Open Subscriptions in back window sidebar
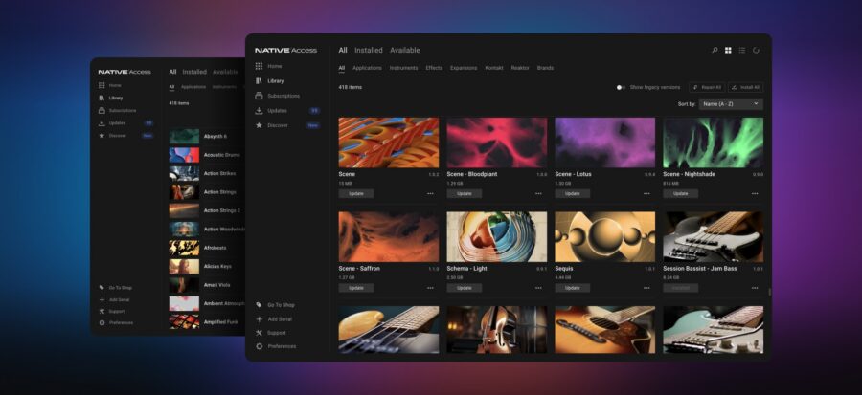Image resolution: width=862 pixels, height=395 pixels. pyautogui.click(x=118, y=110)
